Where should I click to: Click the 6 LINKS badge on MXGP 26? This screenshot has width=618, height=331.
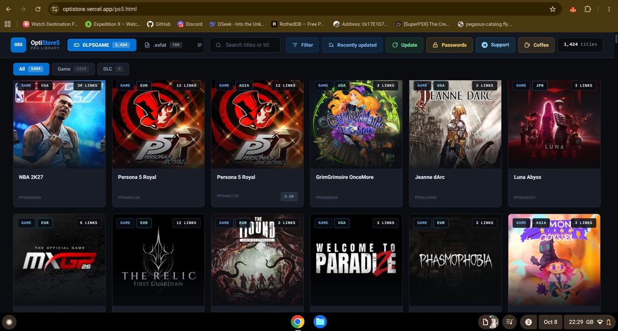88,223
